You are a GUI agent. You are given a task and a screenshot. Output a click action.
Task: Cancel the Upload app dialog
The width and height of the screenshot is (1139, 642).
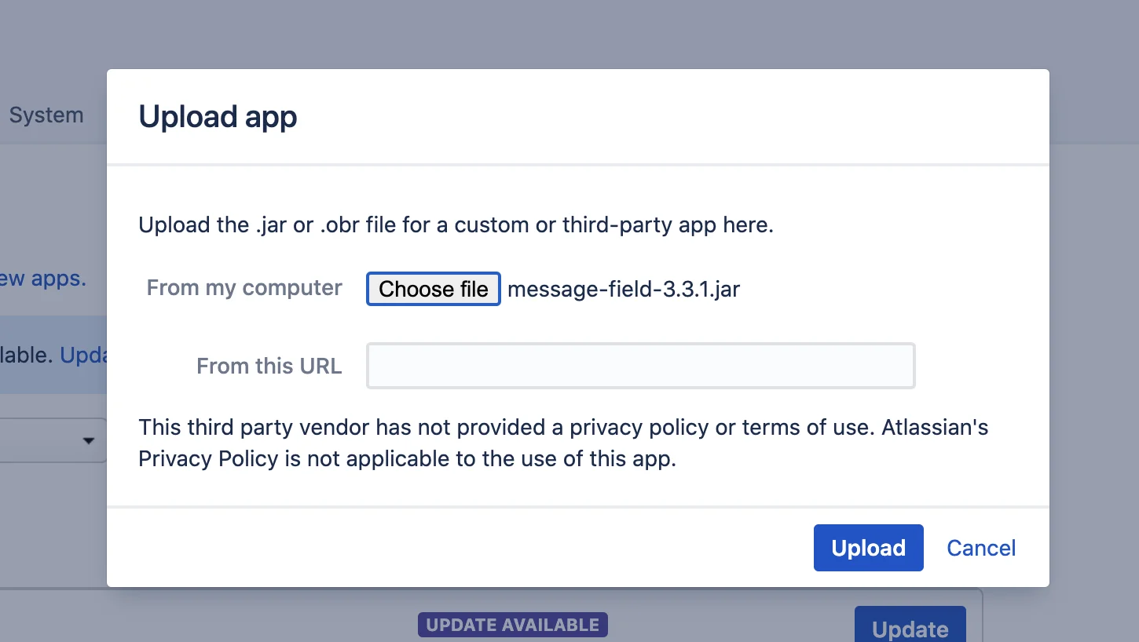(x=981, y=548)
